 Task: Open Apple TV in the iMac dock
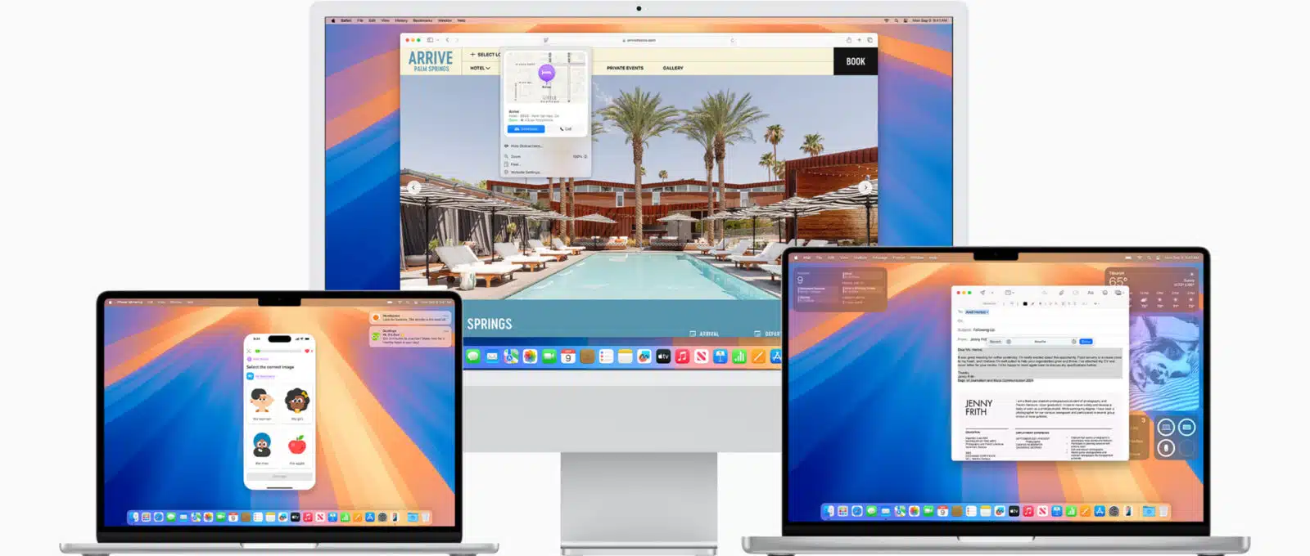click(x=663, y=356)
